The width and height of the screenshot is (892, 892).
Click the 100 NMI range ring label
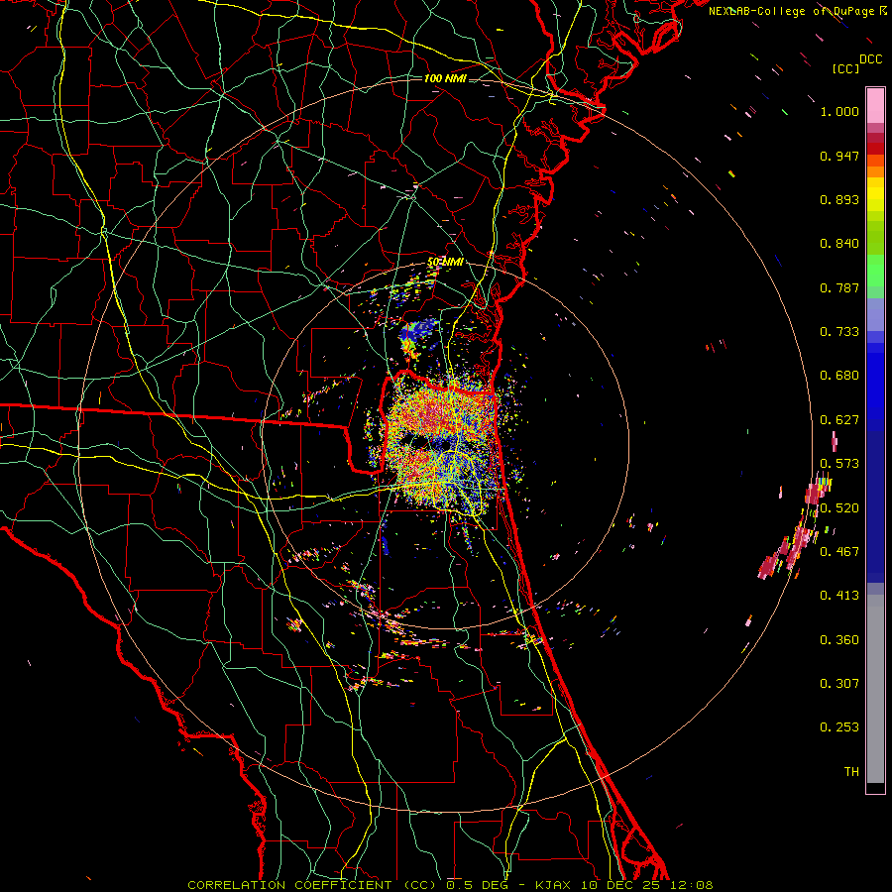pyautogui.click(x=445, y=78)
